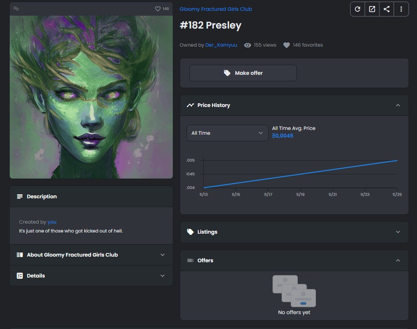The height and width of the screenshot is (329, 417).
Task: Click the blockchain chain icon above artwork
Action: [16, 8]
